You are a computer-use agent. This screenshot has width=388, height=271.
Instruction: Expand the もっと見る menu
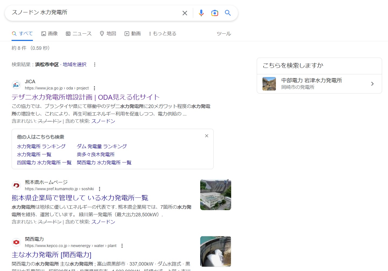pos(163,34)
